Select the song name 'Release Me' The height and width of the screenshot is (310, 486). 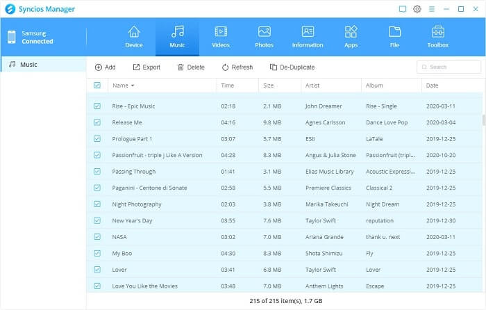point(127,122)
